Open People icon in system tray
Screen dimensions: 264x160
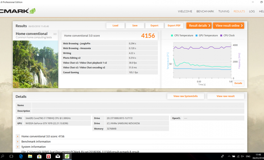click(223, 156)
